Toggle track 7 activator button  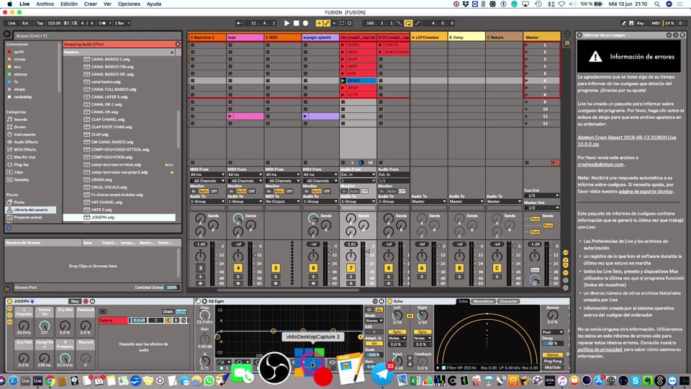click(x=351, y=268)
